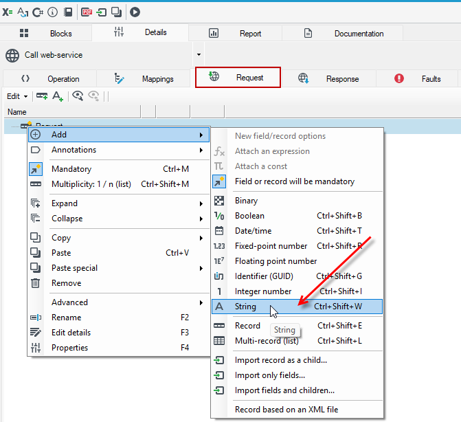Image resolution: width=461 pixels, height=422 pixels.
Task: Choose Record based on an XML file
Action: pos(297,410)
